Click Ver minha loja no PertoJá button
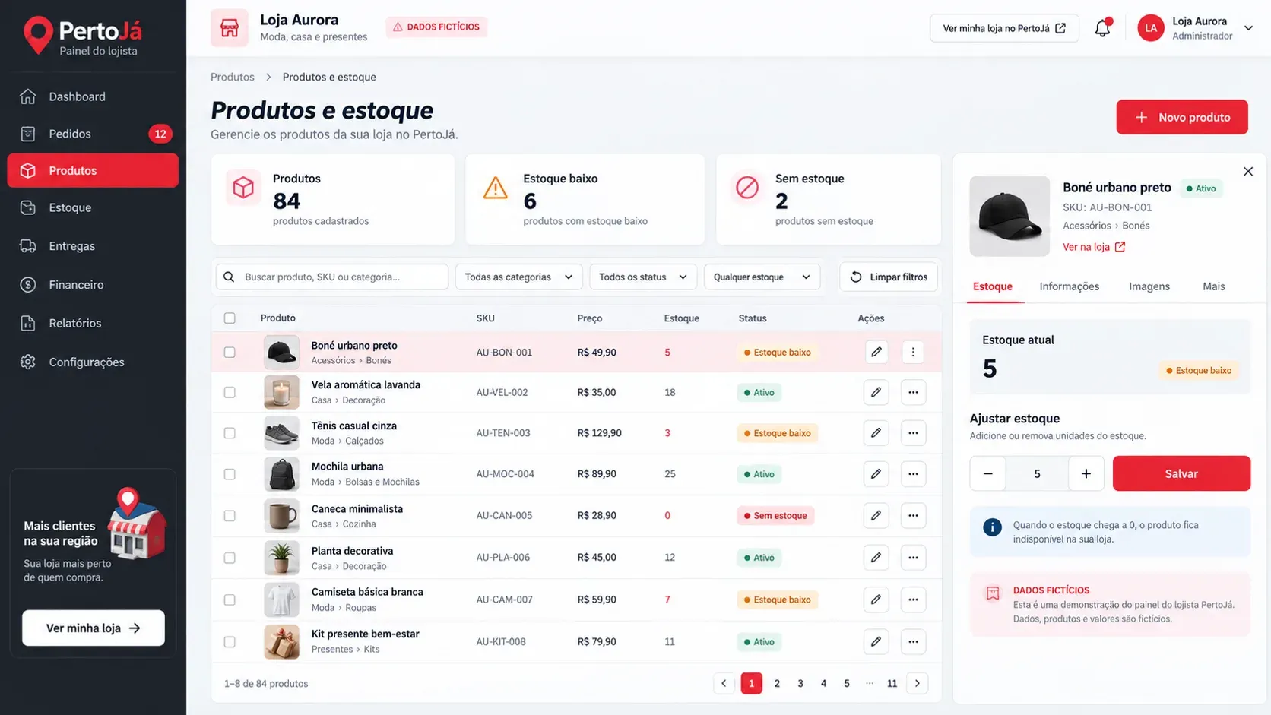The height and width of the screenshot is (715, 1271). [1004, 28]
